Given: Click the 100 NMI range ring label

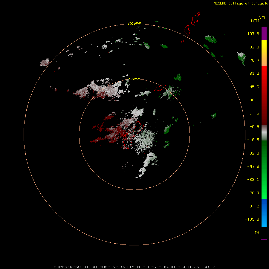Looking at the screenshot, I should 134,24.
